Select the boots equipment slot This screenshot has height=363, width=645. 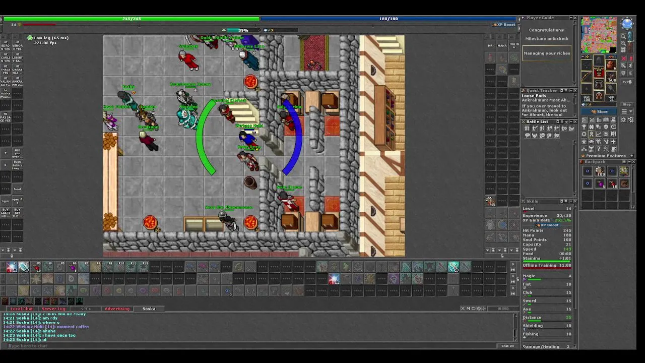coord(598,96)
